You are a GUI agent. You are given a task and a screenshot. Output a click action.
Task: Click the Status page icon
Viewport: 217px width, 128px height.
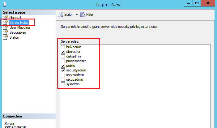click(6, 37)
